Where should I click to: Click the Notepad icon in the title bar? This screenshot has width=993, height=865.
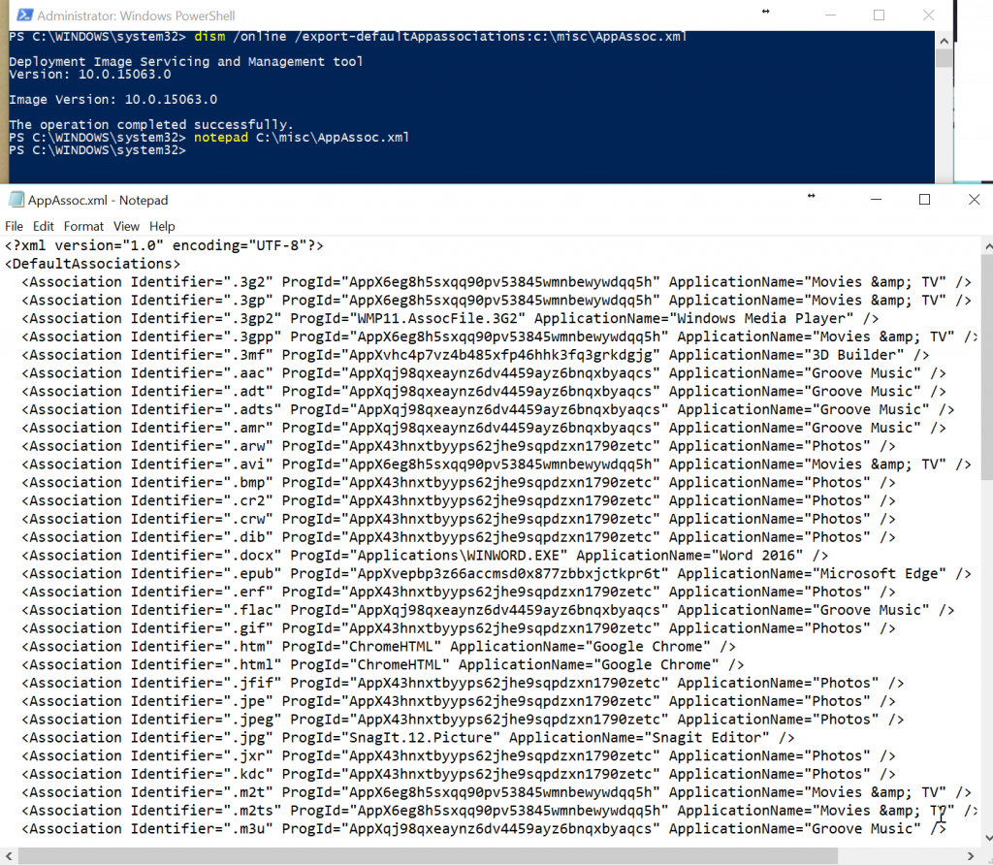coord(16,199)
